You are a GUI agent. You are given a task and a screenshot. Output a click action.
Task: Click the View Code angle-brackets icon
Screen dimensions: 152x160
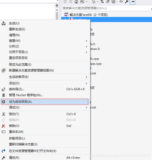click(121, 2)
